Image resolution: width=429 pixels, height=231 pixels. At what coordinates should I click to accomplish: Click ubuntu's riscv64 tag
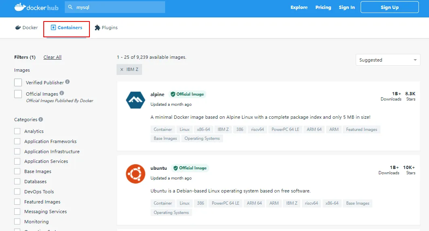click(x=311, y=203)
